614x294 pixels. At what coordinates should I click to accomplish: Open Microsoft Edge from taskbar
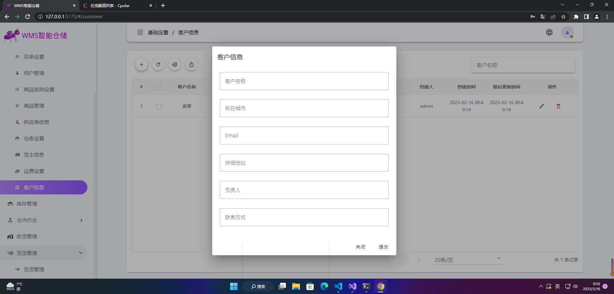tap(324, 286)
